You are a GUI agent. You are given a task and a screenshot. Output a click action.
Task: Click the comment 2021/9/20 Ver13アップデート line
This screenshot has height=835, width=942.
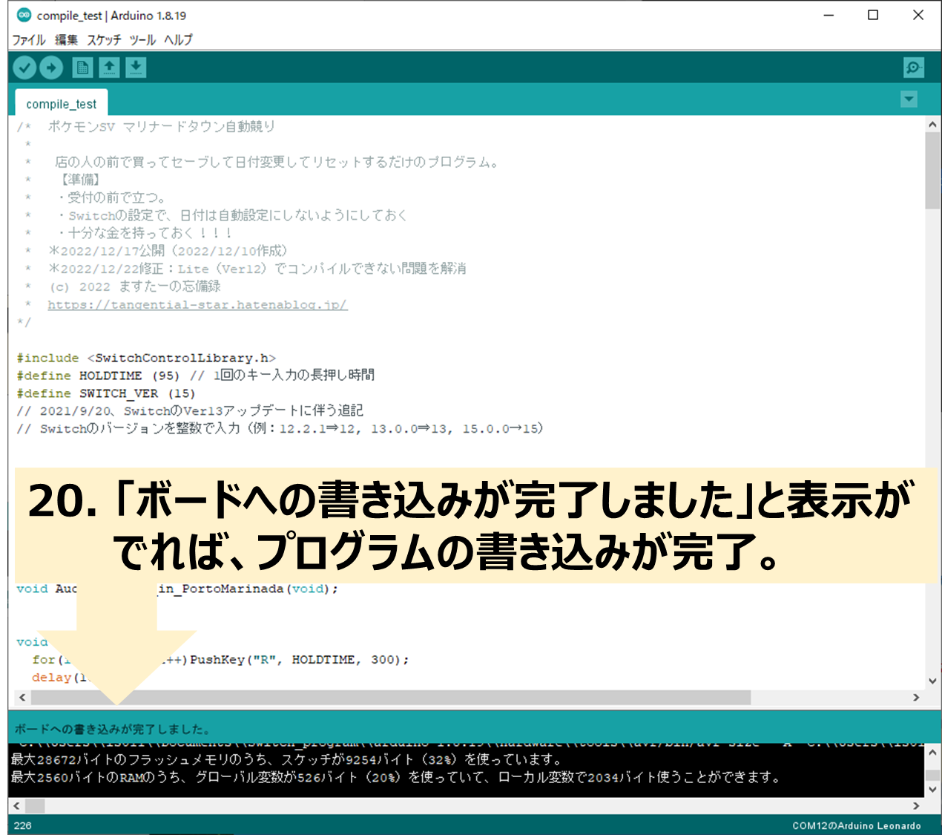[x=190, y=410]
